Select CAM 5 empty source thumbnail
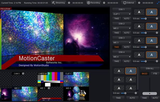The width and height of the screenshot is (160, 102). pyautogui.click(x=25, y=79)
